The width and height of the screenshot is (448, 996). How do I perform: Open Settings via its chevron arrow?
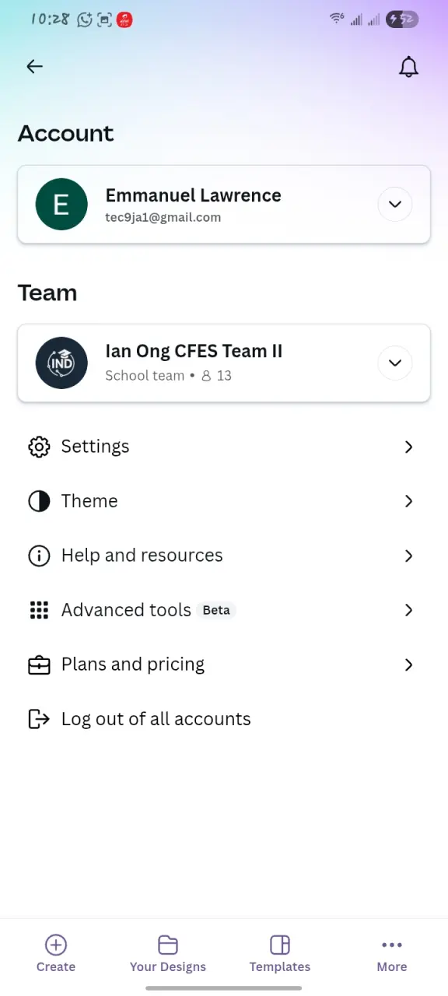pos(408,447)
